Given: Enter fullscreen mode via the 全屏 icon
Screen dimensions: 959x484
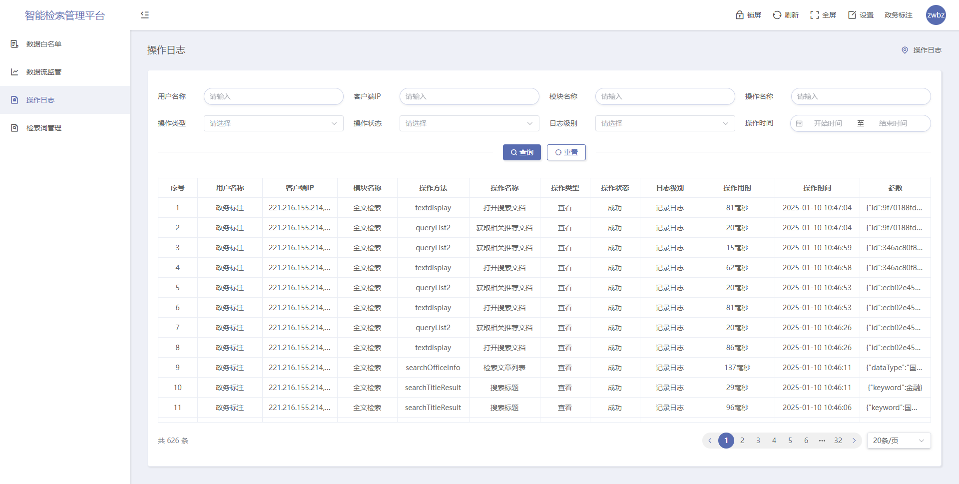Looking at the screenshot, I should [x=814, y=15].
